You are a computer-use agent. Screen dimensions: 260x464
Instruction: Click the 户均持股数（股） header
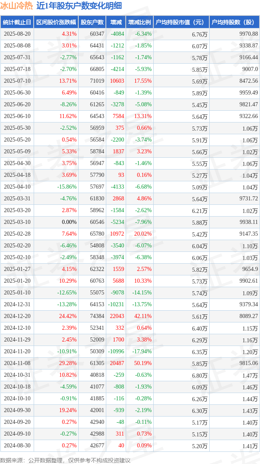tap(234, 22)
